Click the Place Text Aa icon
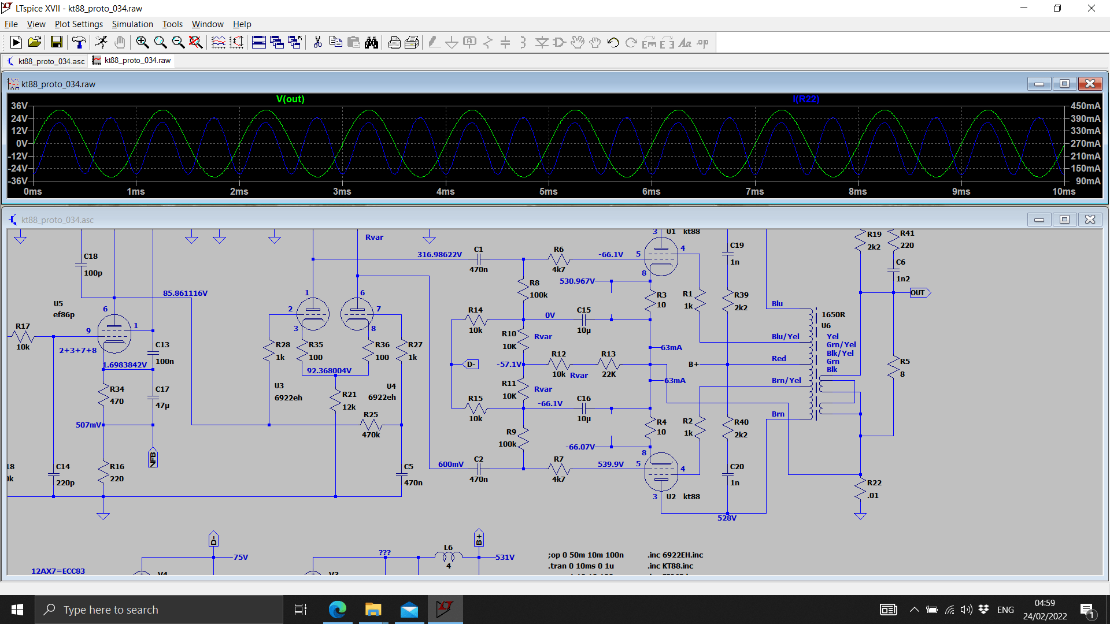The height and width of the screenshot is (624, 1110). tap(685, 42)
